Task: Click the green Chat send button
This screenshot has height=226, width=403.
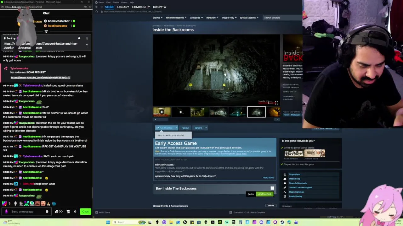Action: [x=85, y=212]
